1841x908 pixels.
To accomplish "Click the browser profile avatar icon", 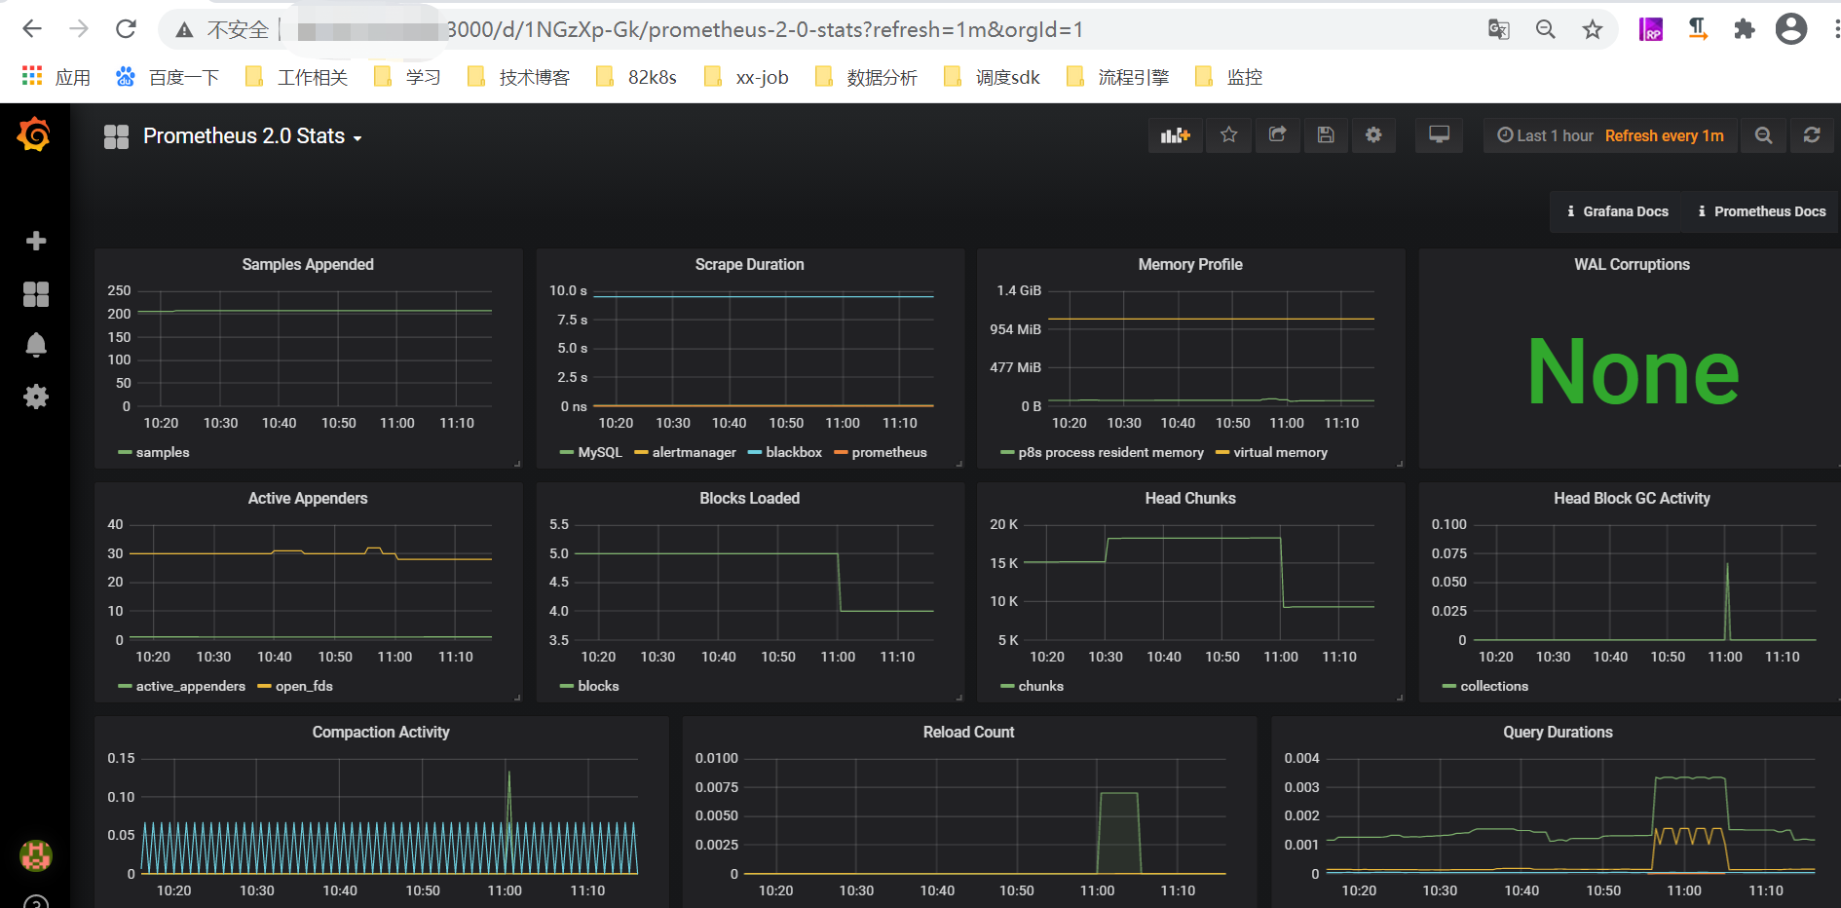I will coord(1791,29).
